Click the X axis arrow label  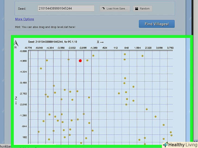tap(100, 42)
